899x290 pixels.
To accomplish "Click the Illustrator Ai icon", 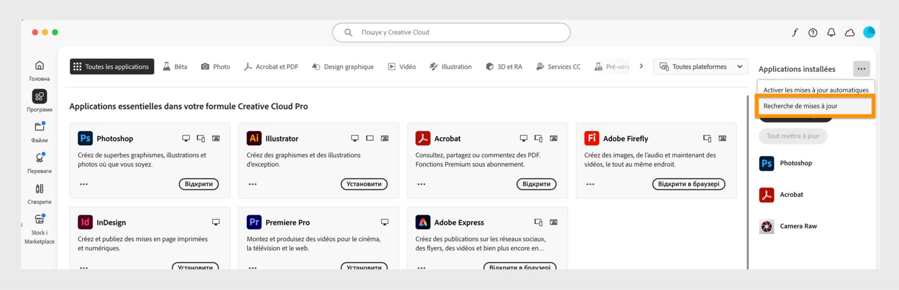I will (x=254, y=138).
